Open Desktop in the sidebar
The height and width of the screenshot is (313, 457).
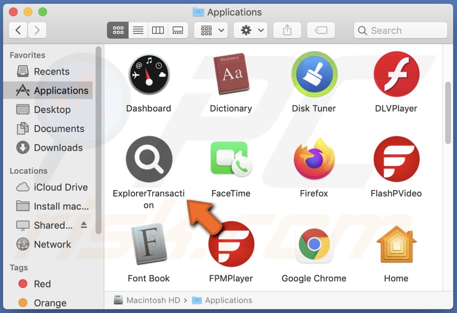point(49,110)
